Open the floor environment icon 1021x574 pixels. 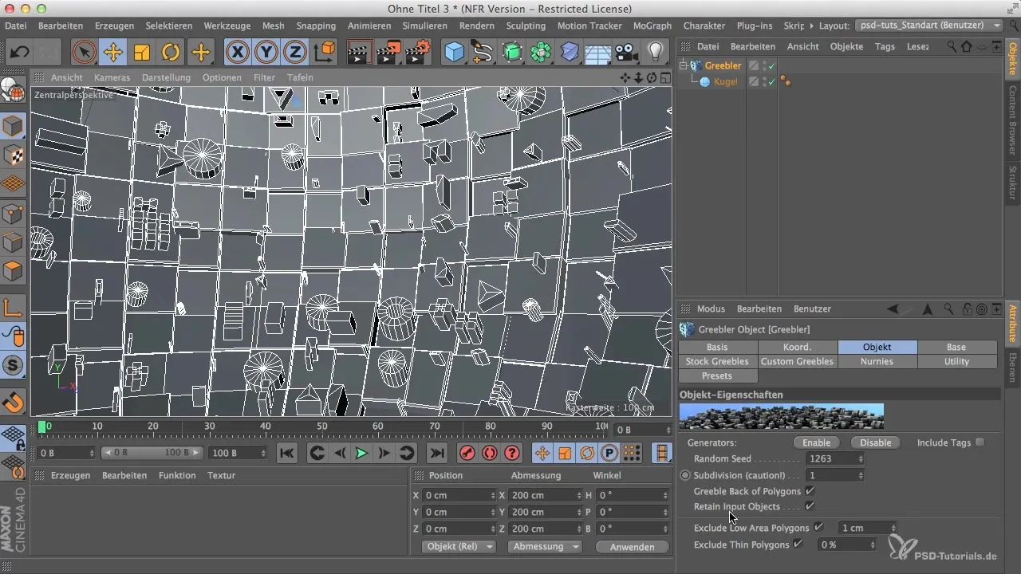pyautogui.click(x=597, y=53)
